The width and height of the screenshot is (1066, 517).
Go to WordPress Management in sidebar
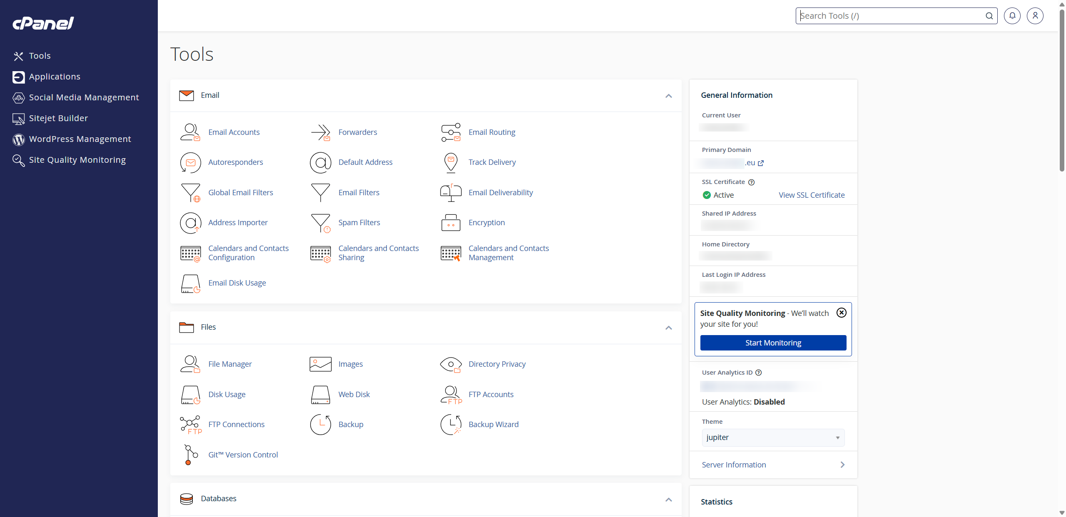tap(80, 139)
